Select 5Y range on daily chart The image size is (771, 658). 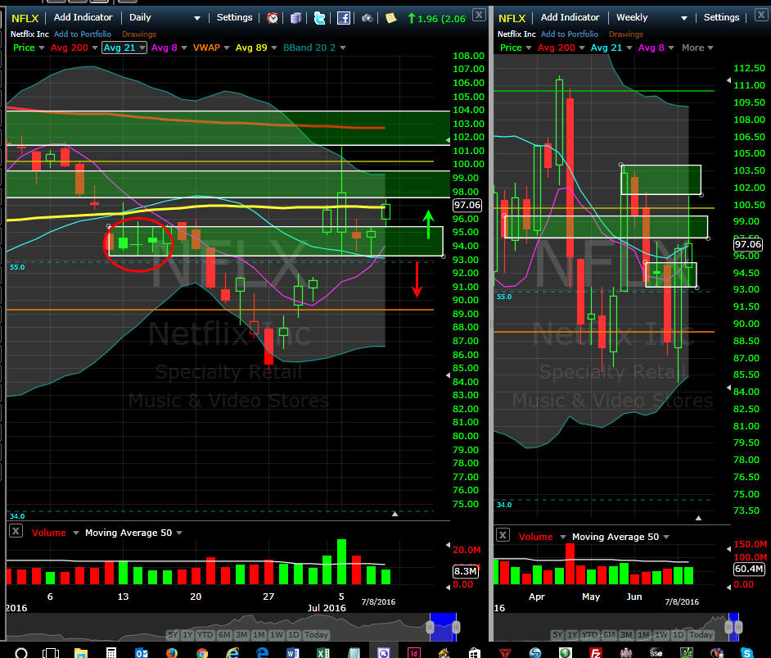click(173, 634)
